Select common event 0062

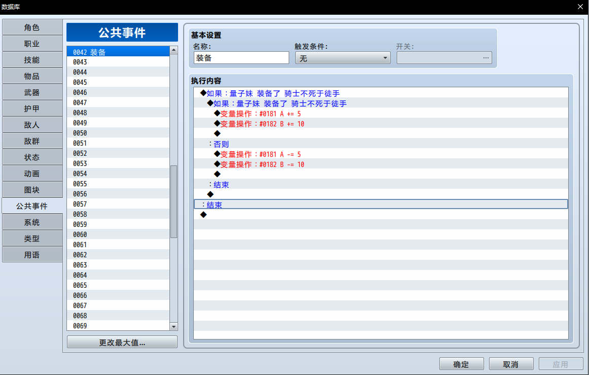[x=118, y=255]
